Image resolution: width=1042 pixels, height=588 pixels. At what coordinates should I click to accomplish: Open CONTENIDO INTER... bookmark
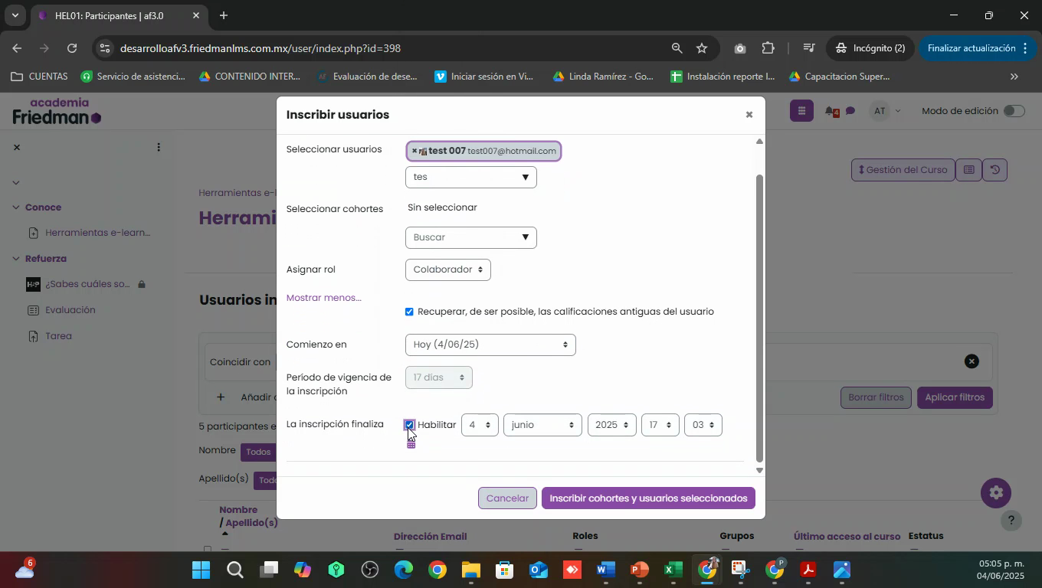coord(250,77)
